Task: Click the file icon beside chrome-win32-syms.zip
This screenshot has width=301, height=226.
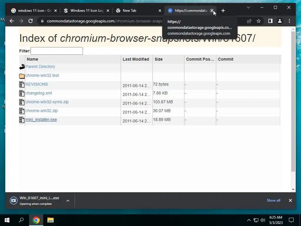Action: (x=22, y=102)
